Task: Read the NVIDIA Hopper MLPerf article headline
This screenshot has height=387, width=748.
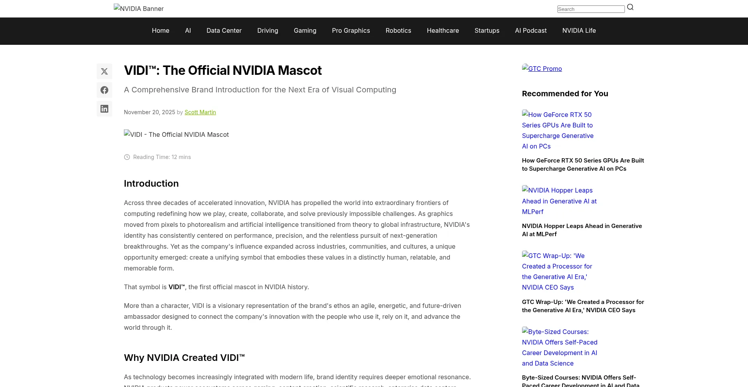Action: (582, 230)
